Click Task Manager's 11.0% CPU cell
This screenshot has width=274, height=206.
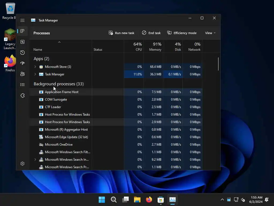[134, 74]
